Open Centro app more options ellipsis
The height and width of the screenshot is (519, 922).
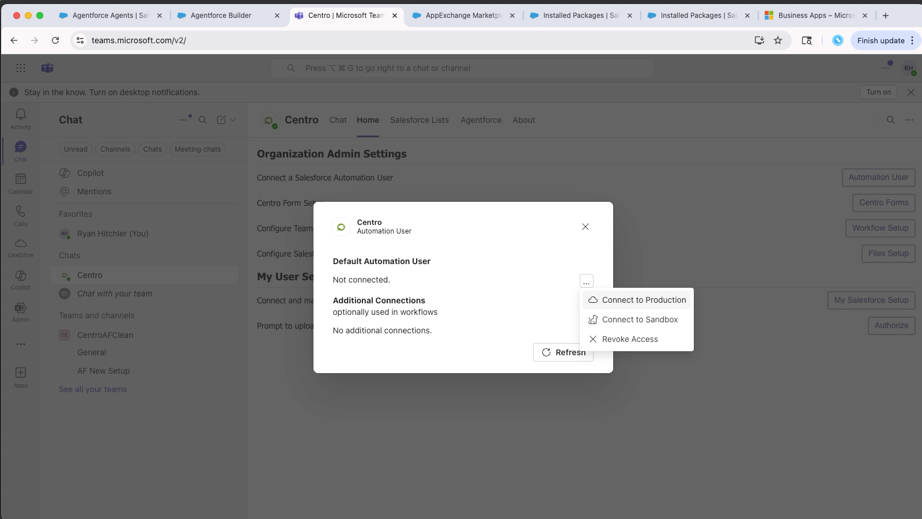pos(909,120)
